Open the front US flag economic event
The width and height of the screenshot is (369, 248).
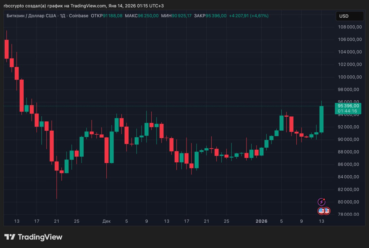pyautogui.click(x=321, y=211)
